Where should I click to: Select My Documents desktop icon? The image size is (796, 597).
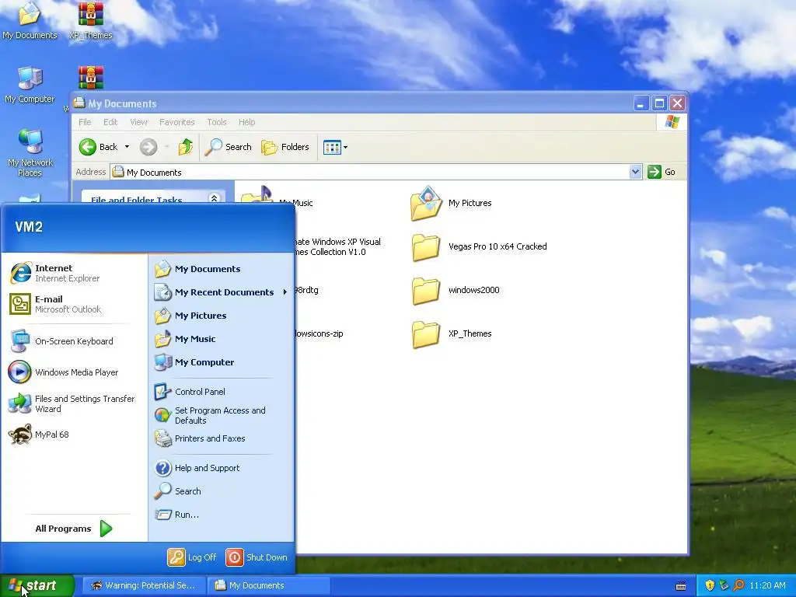30,20
